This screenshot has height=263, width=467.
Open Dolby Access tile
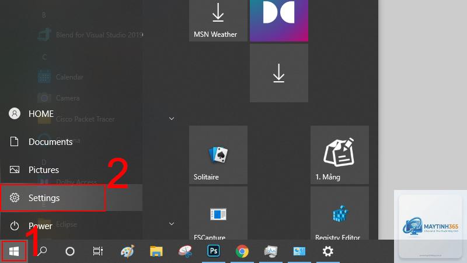[x=279, y=20]
